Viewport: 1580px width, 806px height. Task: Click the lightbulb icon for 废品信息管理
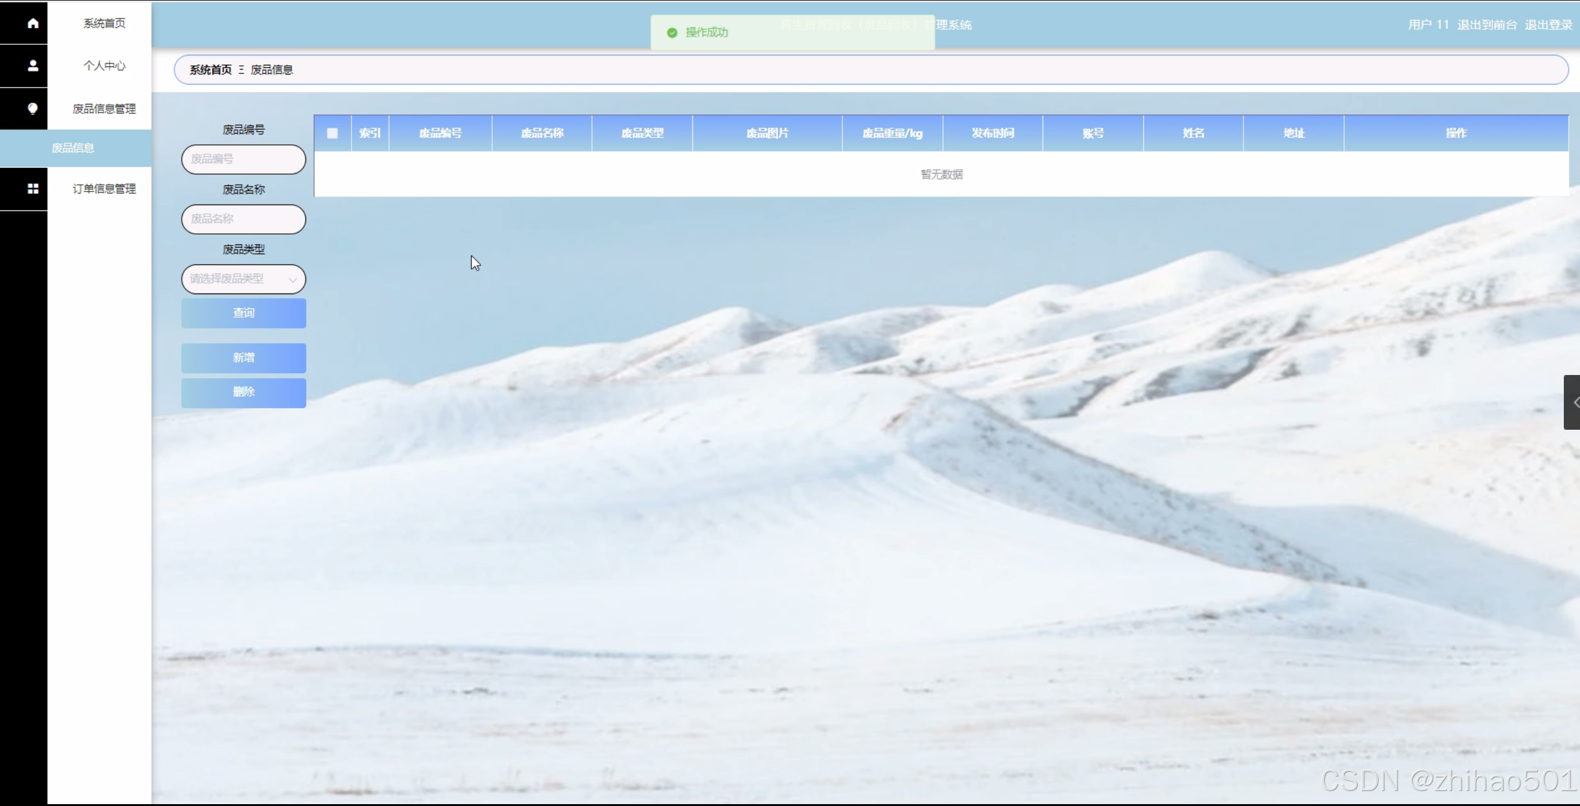[33, 108]
